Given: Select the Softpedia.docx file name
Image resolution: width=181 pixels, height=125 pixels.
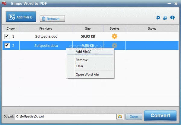Looking at the screenshot, I should (x=46, y=46).
